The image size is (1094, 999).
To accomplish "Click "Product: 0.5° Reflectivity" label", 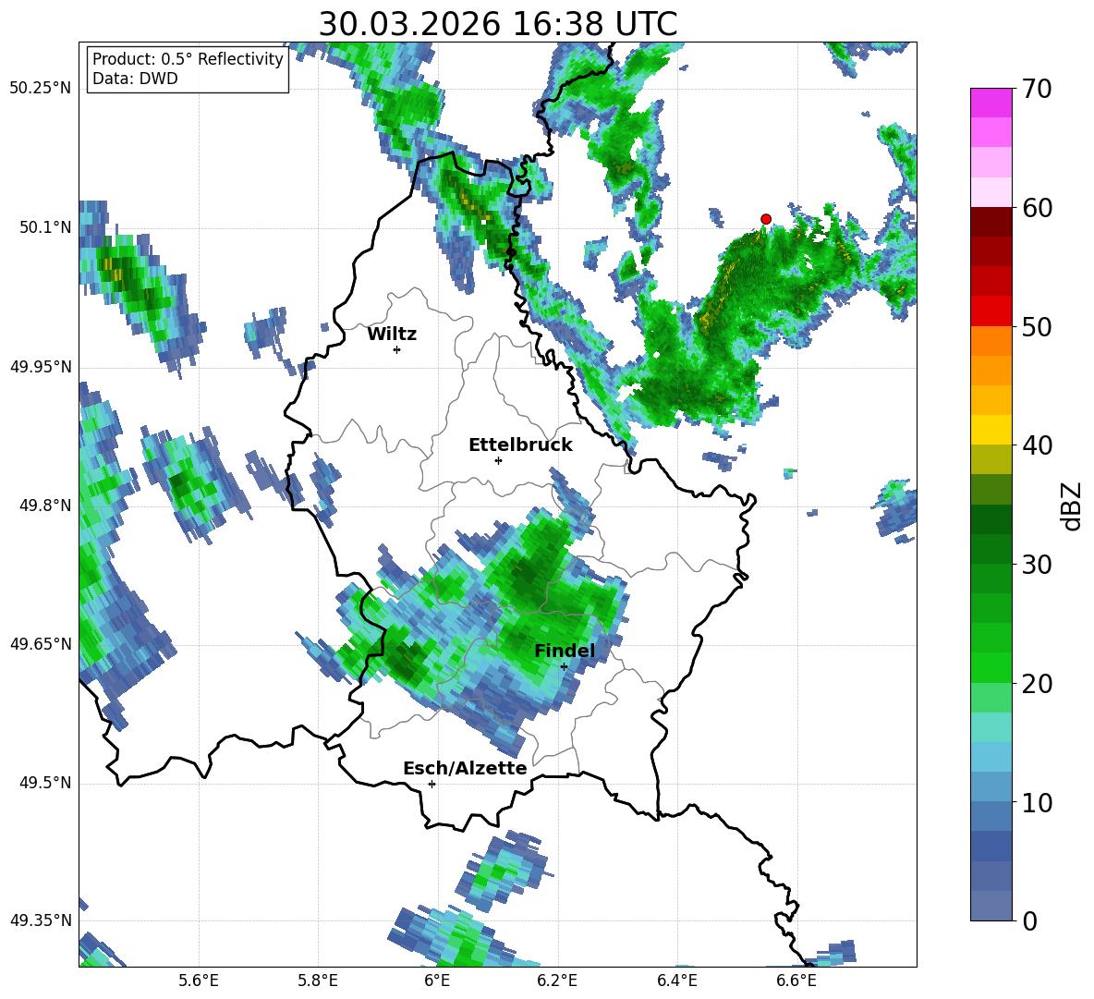I will point(188,58).
